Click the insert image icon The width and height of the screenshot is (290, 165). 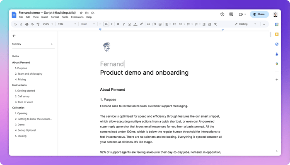pyautogui.click(x=160, y=24)
